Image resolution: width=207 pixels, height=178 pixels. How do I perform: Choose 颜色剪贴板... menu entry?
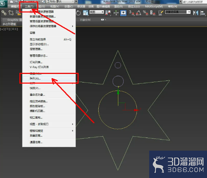click(x=49, y=106)
